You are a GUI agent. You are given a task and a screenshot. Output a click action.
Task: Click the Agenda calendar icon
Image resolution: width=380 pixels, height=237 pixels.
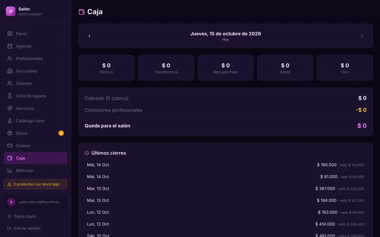pyautogui.click(x=10, y=46)
